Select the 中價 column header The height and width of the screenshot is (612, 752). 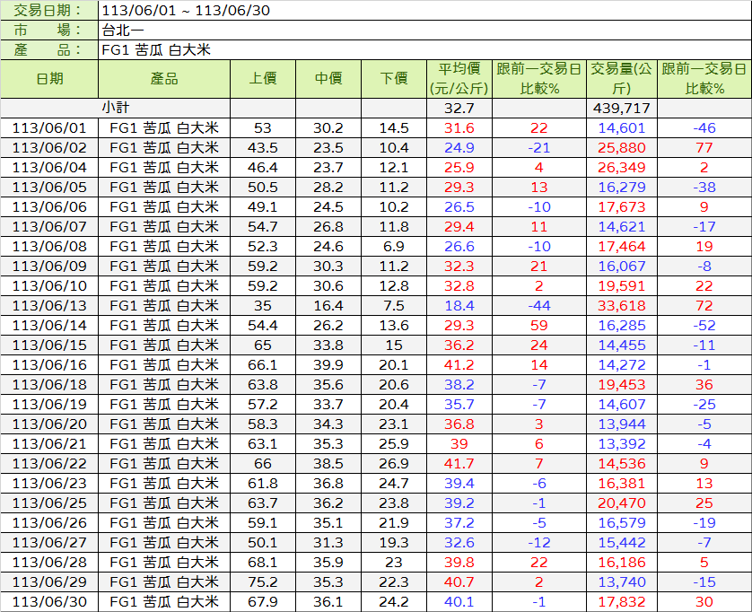click(328, 79)
